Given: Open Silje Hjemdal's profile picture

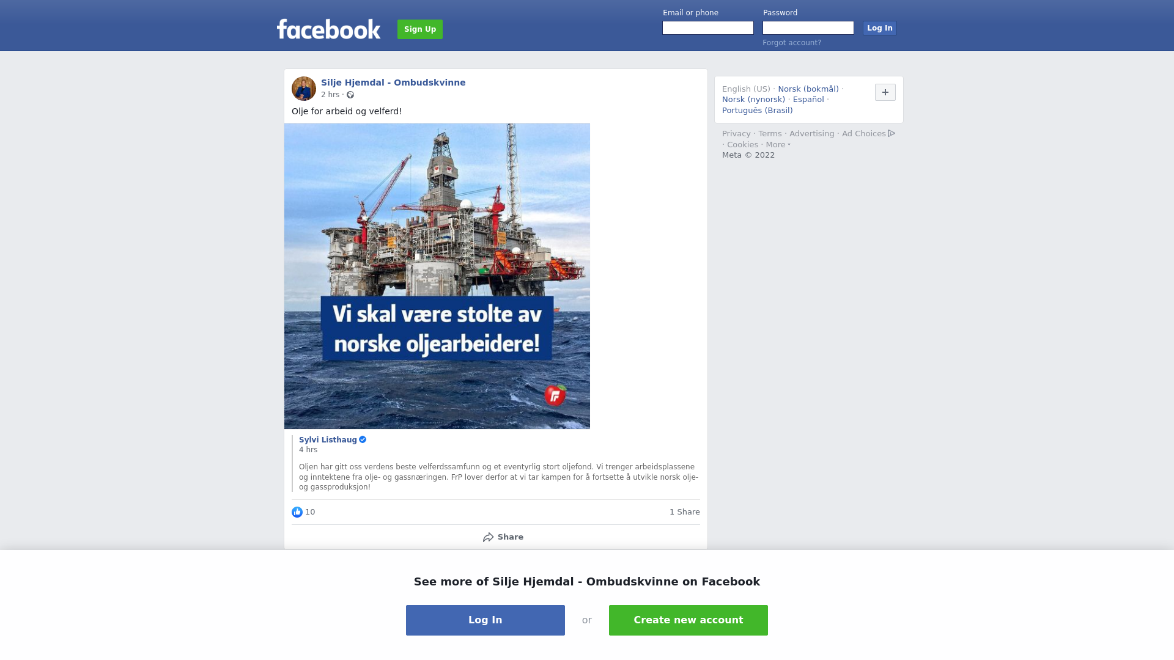Looking at the screenshot, I should [x=304, y=89].
